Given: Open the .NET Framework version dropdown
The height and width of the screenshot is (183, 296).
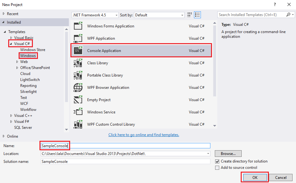Looking at the screenshot, I should point(95,15).
